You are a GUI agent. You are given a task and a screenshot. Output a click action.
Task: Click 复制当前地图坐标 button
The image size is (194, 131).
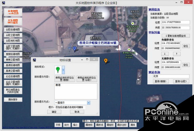pos(176,36)
